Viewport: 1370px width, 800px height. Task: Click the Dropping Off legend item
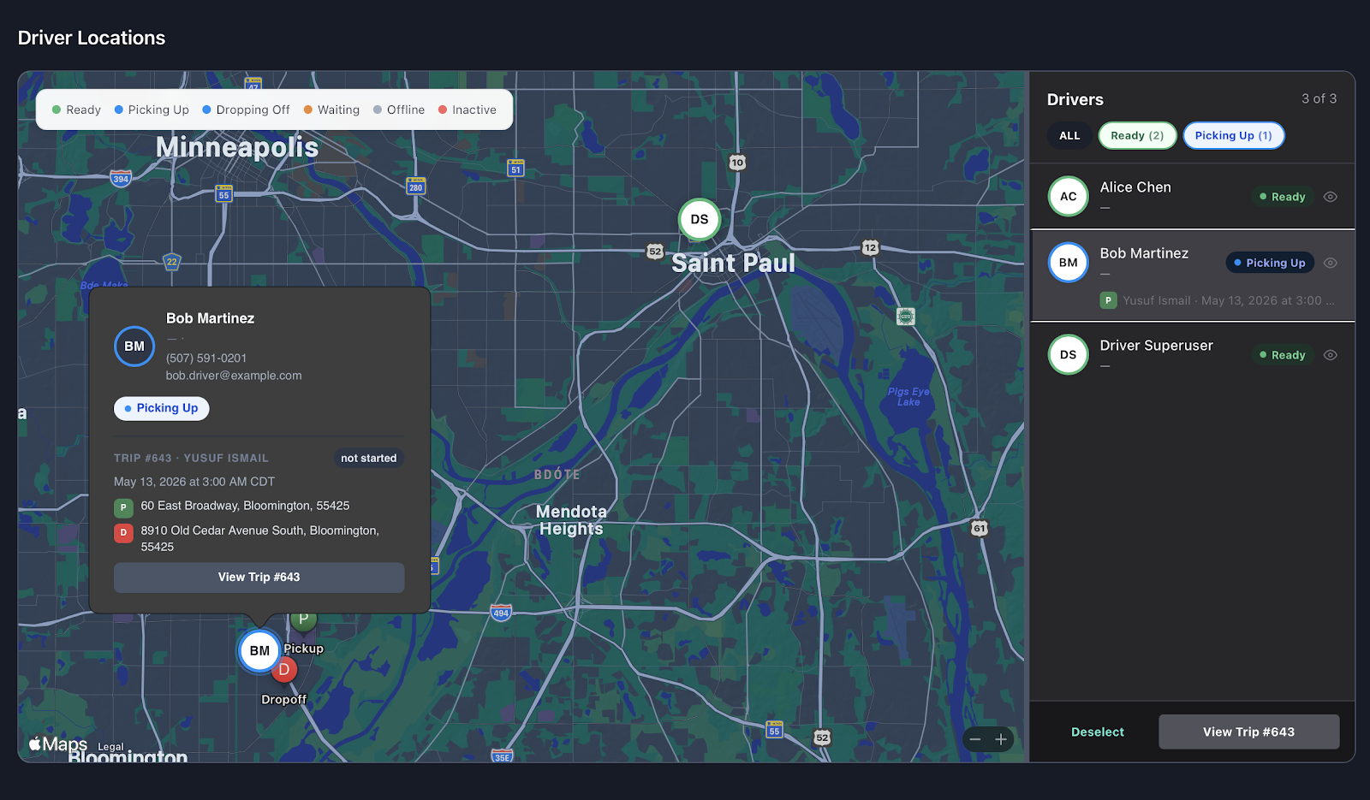tap(246, 110)
